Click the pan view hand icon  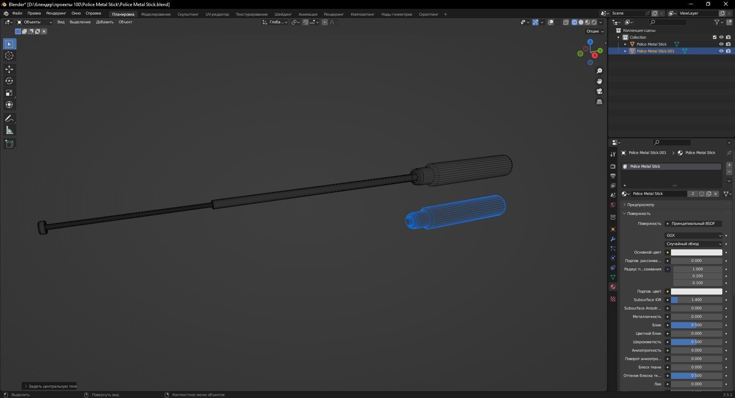599,81
